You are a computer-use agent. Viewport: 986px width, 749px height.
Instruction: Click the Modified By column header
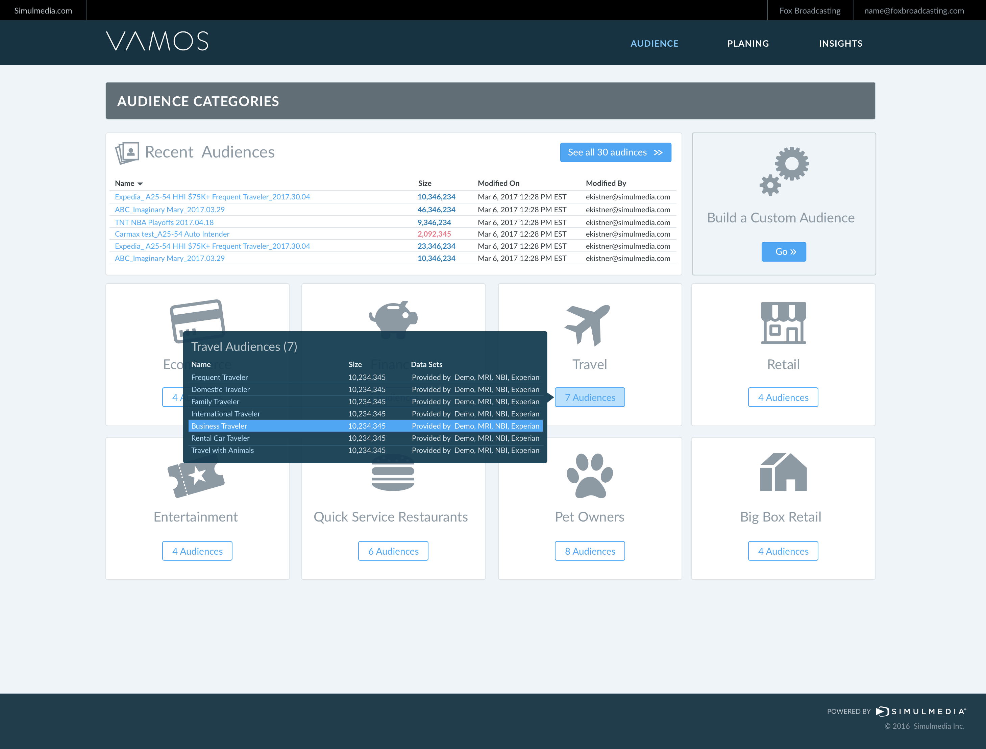(606, 183)
